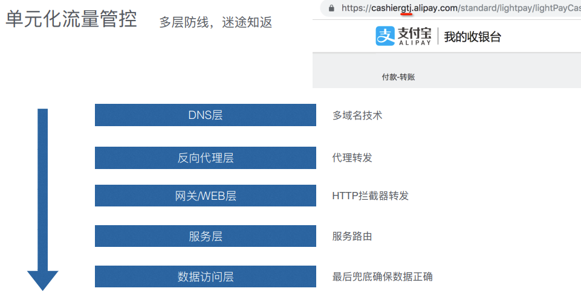The width and height of the screenshot is (581, 297).
Task: Click the 多域名技术 description text
Action: tap(357, 115)
